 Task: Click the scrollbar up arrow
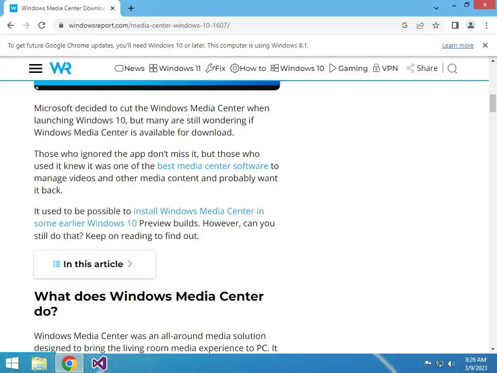[493, 61]
